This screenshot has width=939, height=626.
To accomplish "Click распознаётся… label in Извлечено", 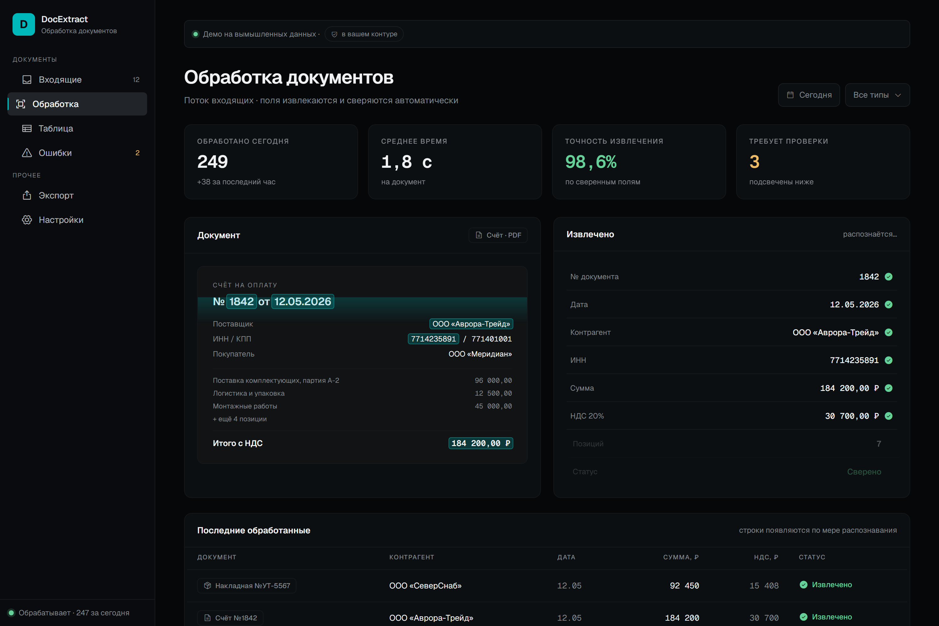I will tap(870, 234).
